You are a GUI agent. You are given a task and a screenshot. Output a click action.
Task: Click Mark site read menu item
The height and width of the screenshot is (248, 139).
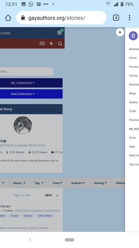click(x=134, y=155)
